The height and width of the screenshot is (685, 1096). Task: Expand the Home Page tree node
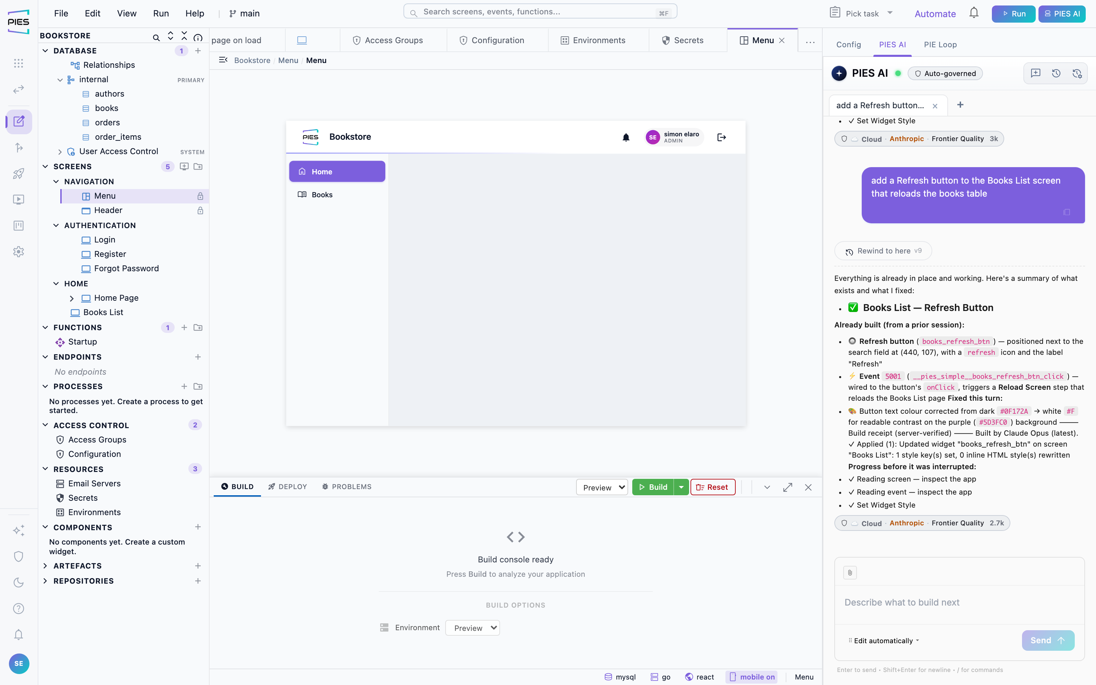[72, 299]
